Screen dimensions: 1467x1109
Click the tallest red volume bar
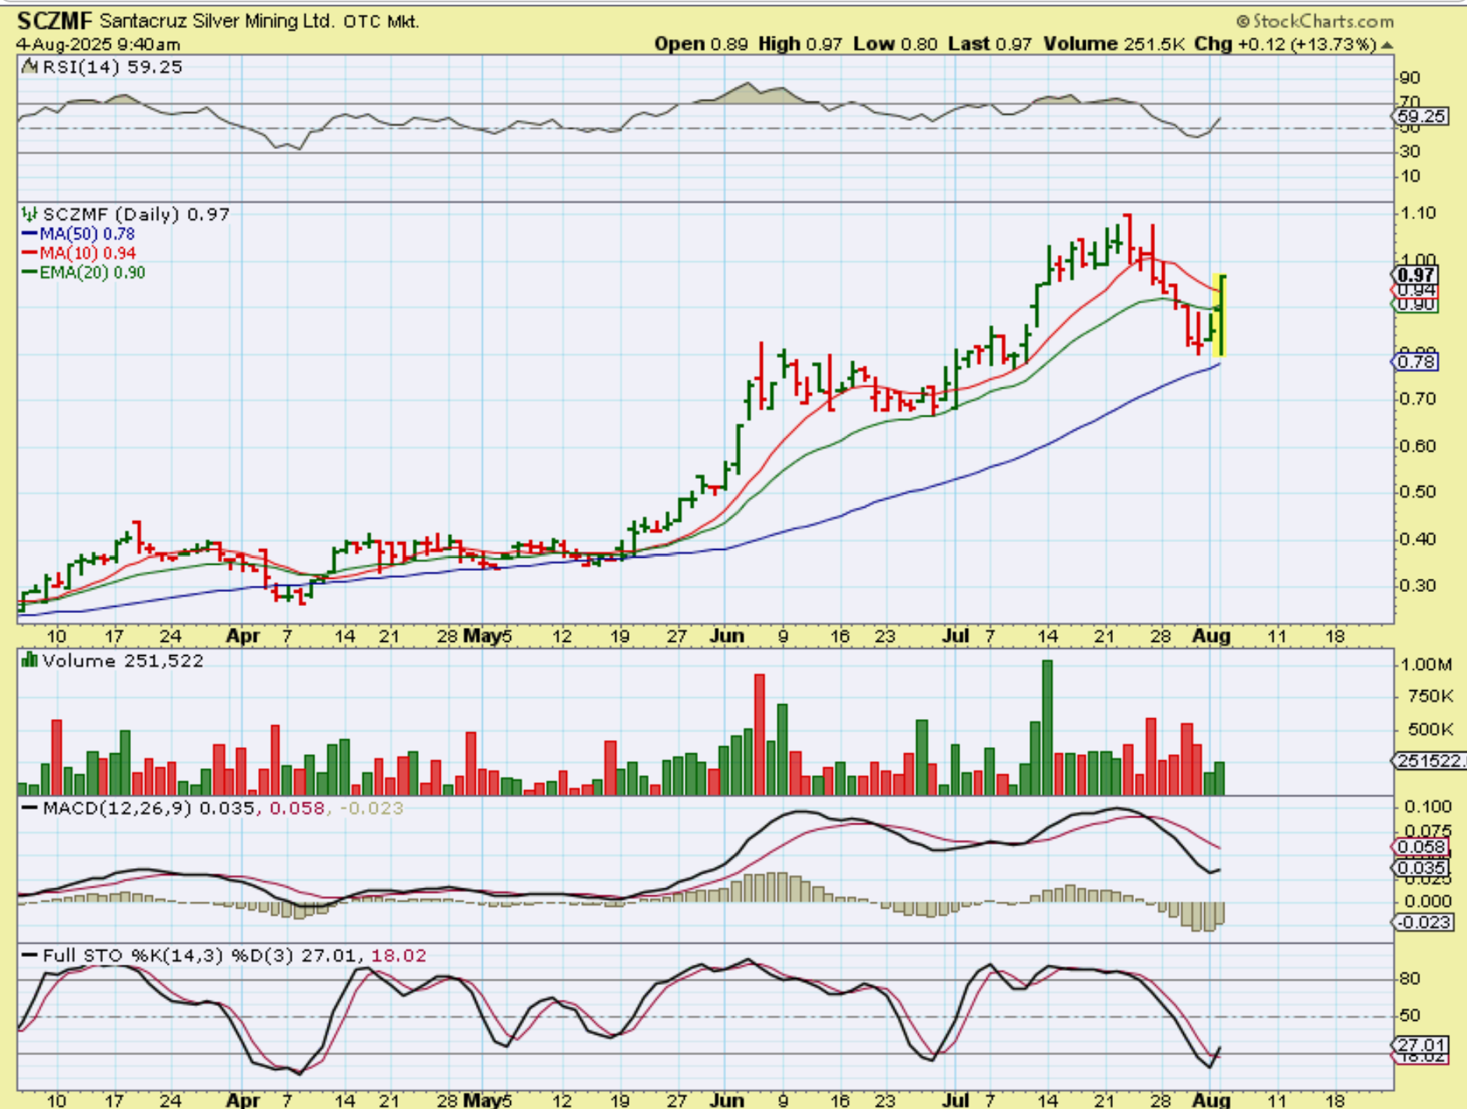click(760, 735)
